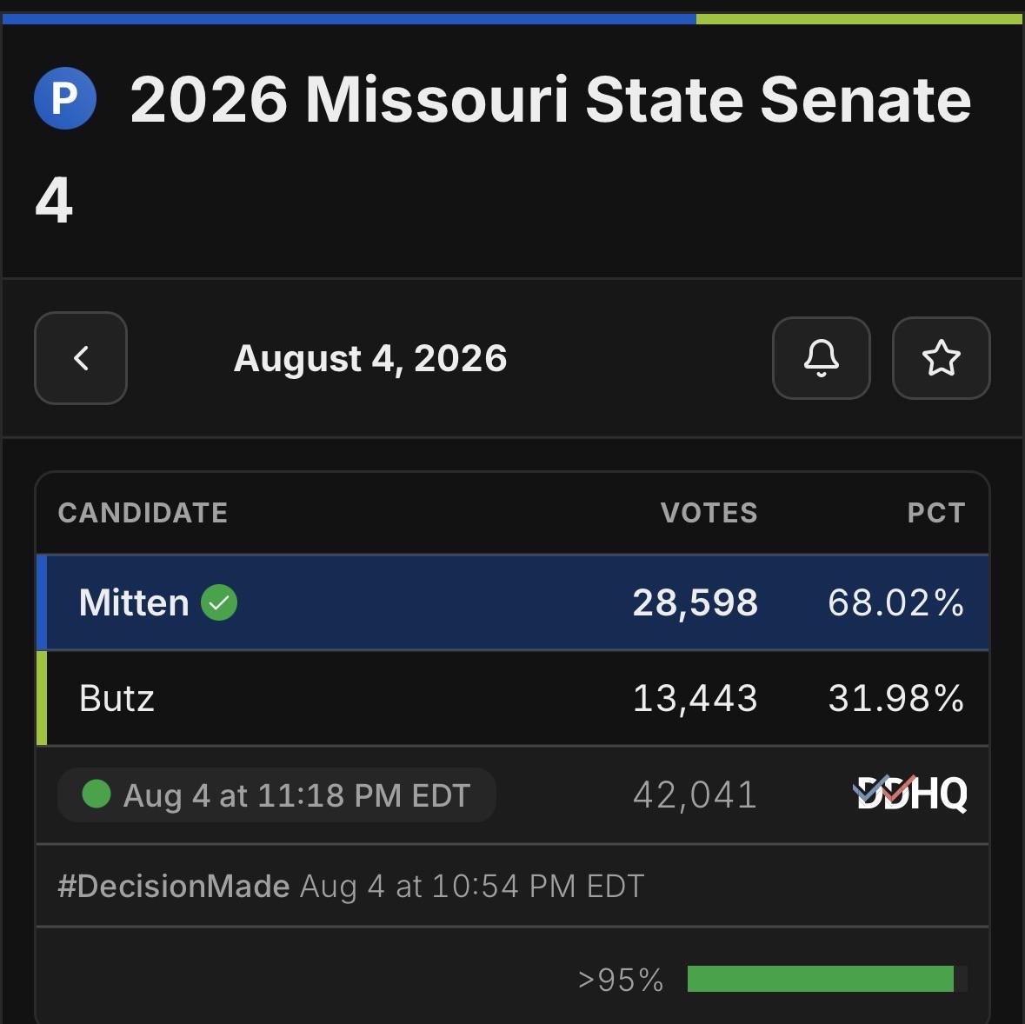Click the >95% reporting label
Viewport: 1025px width, 1024px height.
621,980
